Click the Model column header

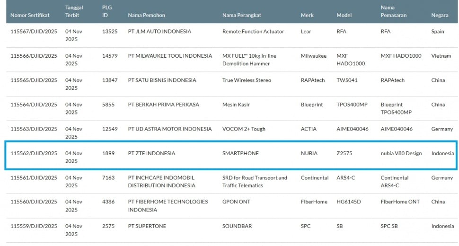coord(344,15)
